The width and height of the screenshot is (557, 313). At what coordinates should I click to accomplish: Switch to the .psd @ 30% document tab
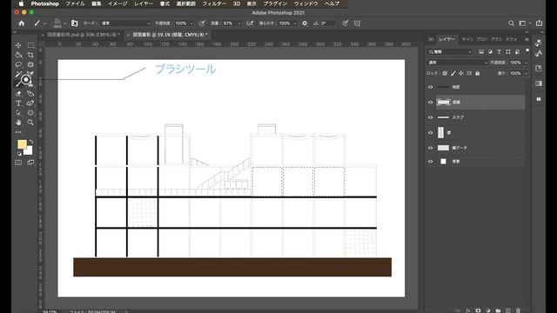(84, 35)
